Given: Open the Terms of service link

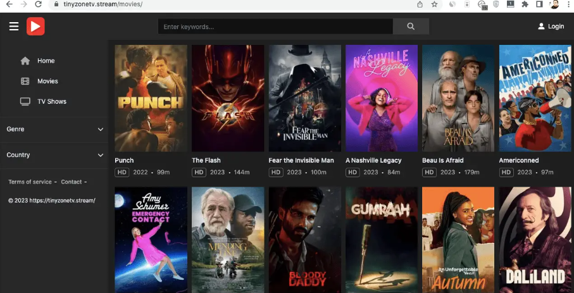Looking at the screenshot, I should coord(30,182).
